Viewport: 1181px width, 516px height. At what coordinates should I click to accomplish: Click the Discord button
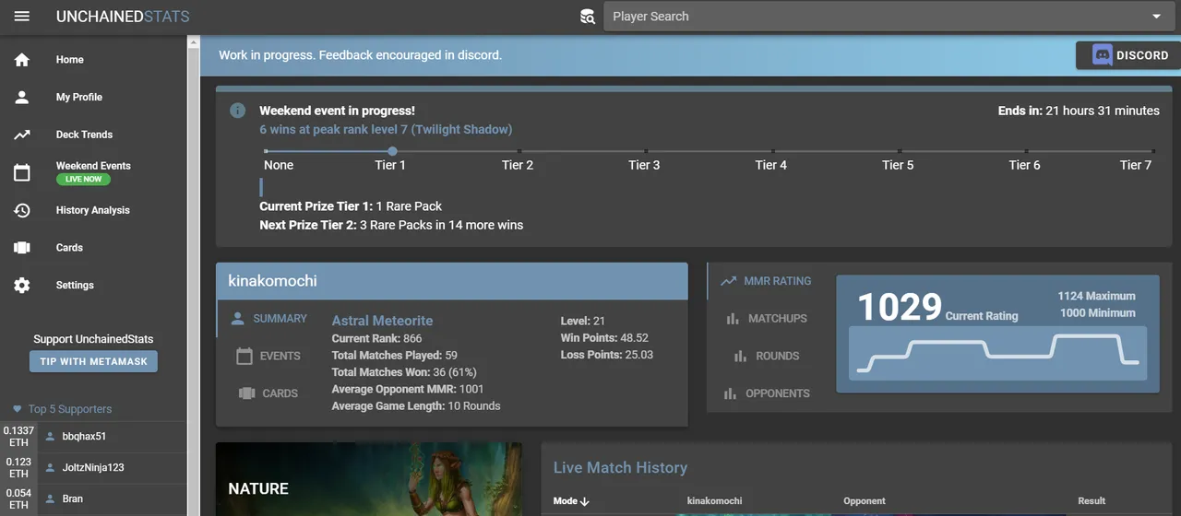pyautogui.click(x=1129, y=55)
